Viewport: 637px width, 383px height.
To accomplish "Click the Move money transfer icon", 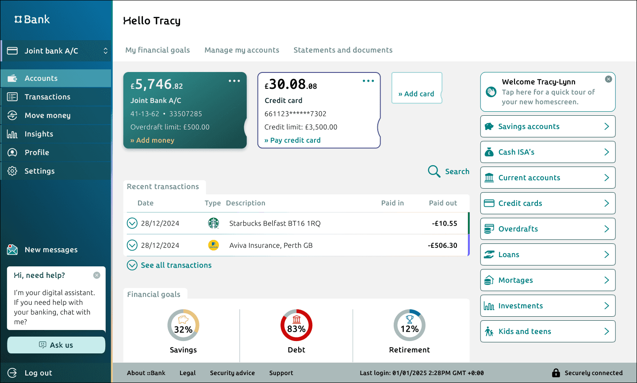I will tap(12, 115).
